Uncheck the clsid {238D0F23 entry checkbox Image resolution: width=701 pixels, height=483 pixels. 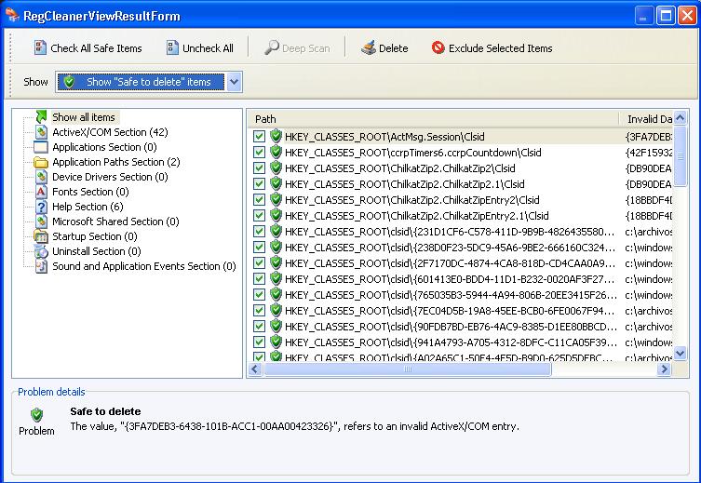coord(259,248)
